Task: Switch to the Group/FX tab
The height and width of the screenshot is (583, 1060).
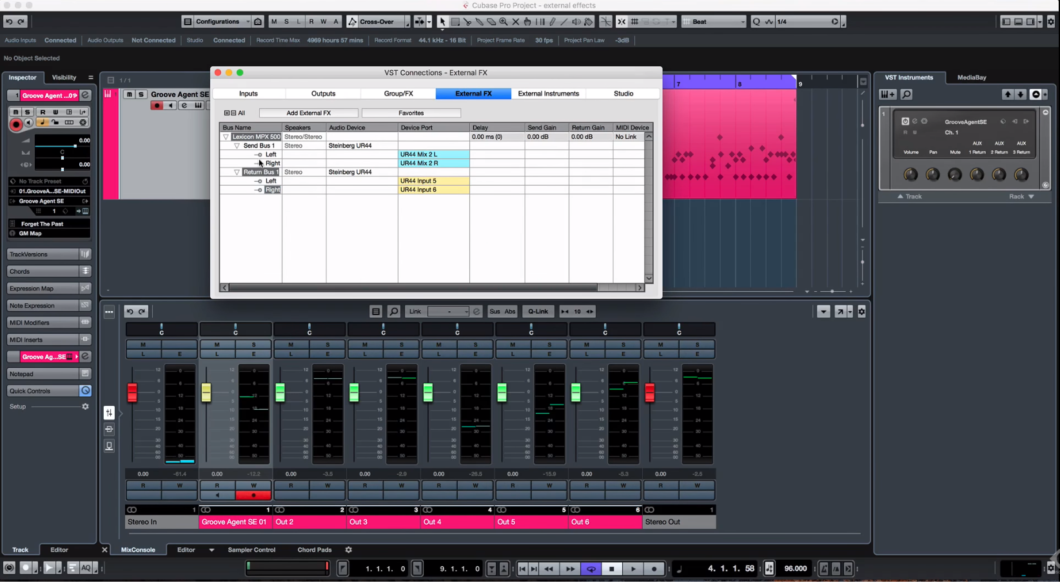Action: click(398, 94)
